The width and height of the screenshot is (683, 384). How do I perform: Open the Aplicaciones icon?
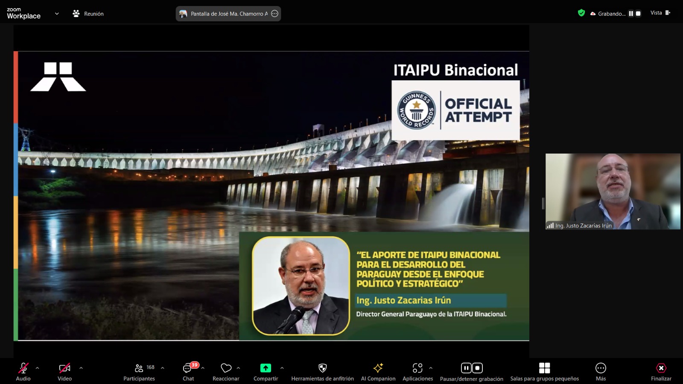[417, 368]
